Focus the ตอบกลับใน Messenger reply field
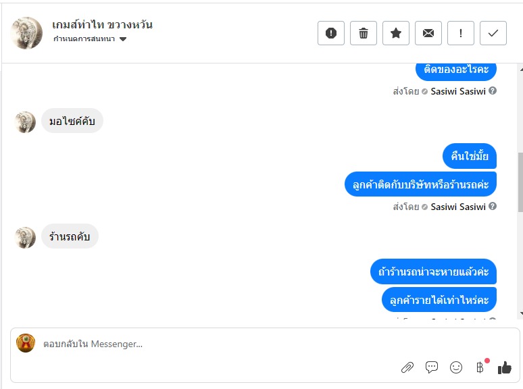 coord(203,344)
